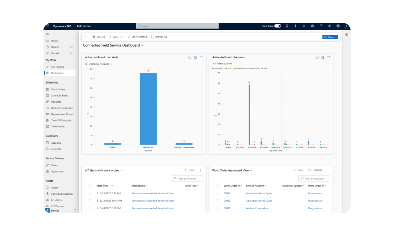This screenshot has width=394, height=236.
Task: Toggle the New look switch
Action: coord(278,26)
